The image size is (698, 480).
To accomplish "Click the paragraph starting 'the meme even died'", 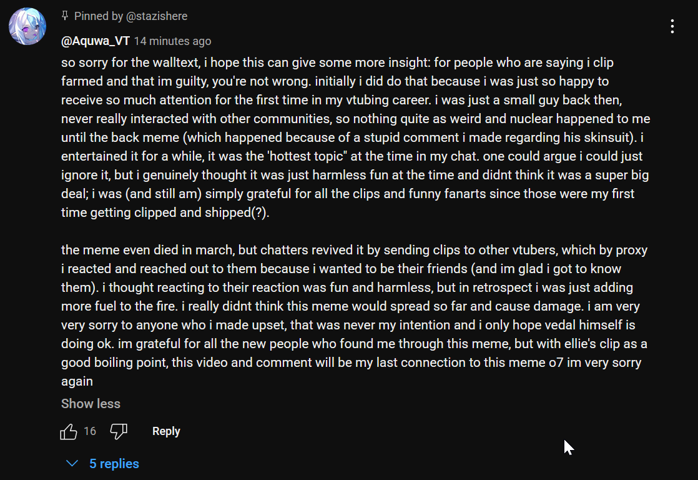I will point(350,306).
